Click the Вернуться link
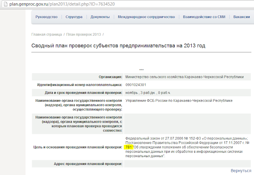The width and height of the screenshot is (254, 175). coord(241,171)
